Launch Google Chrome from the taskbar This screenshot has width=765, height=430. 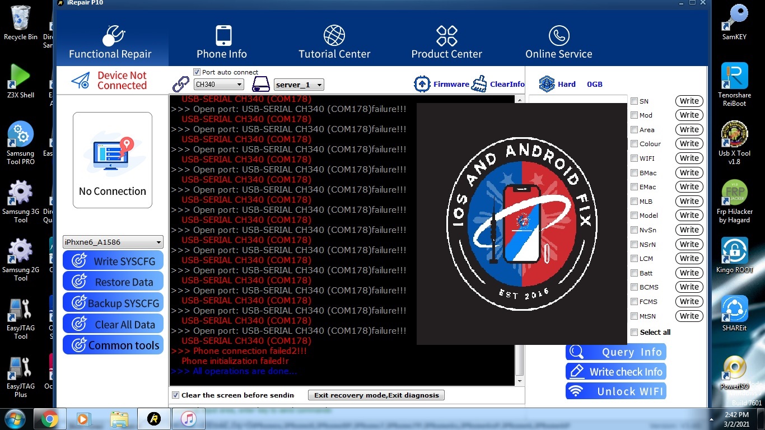coord(49,419)
